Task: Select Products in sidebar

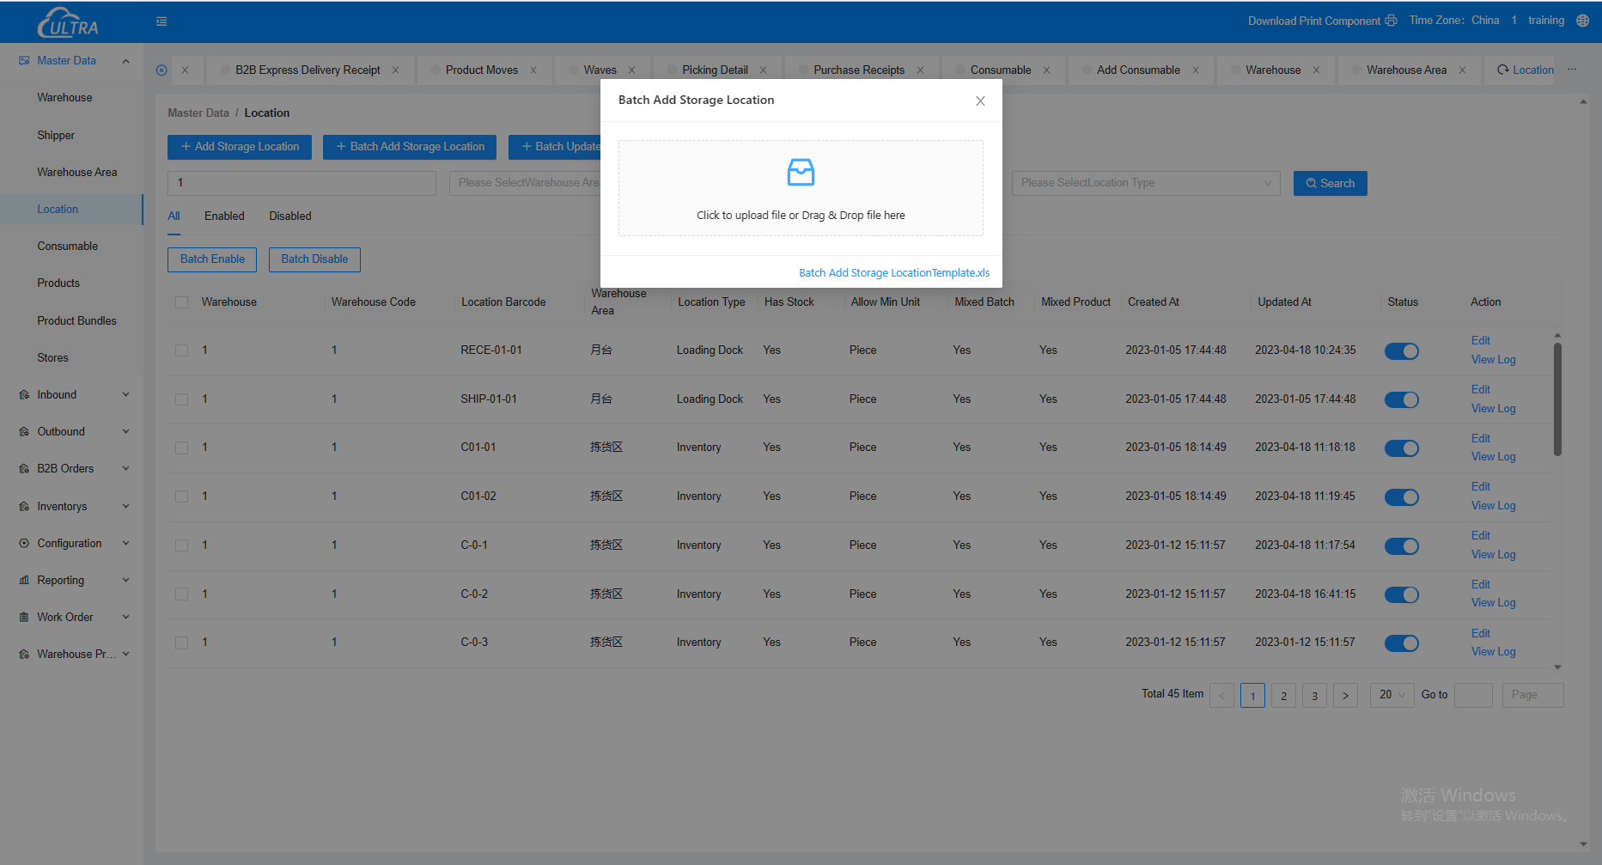Action: point(58,283)
